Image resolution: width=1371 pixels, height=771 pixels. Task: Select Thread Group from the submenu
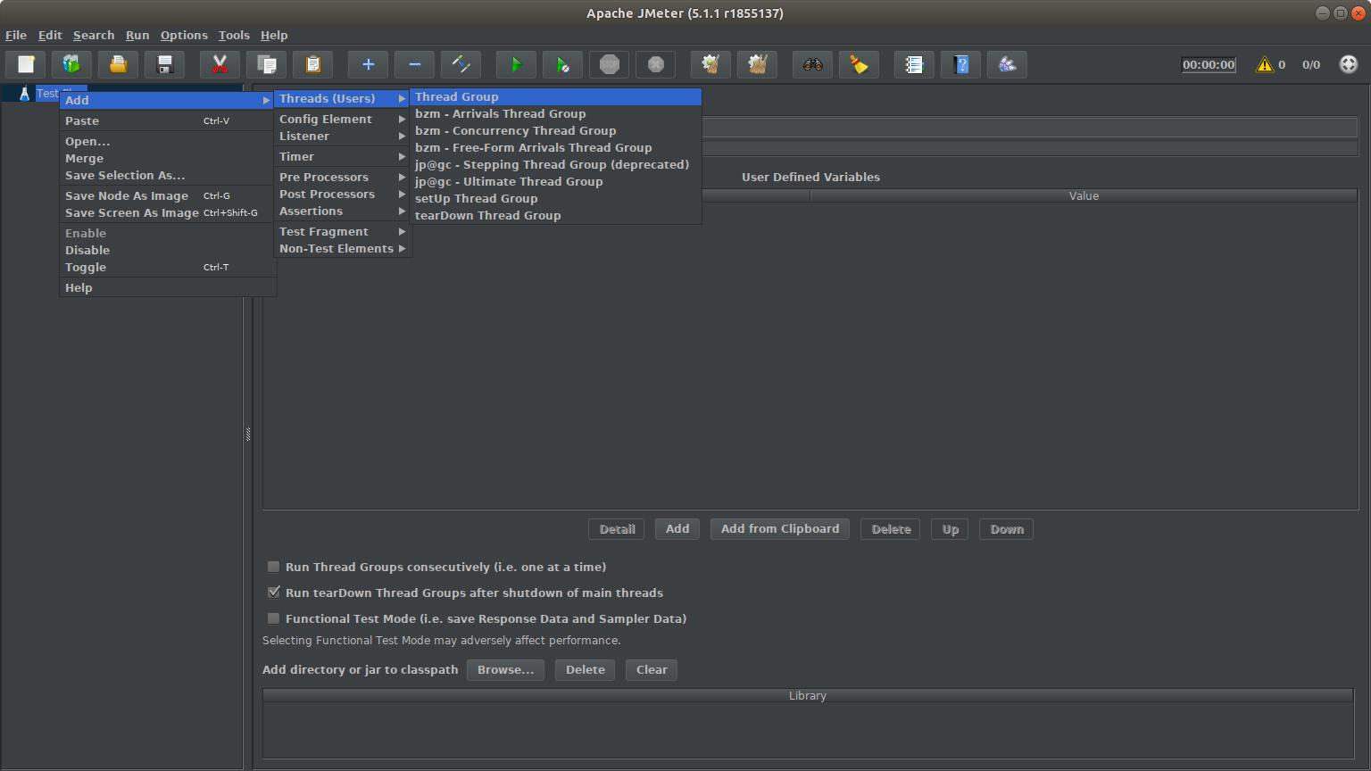457,96
